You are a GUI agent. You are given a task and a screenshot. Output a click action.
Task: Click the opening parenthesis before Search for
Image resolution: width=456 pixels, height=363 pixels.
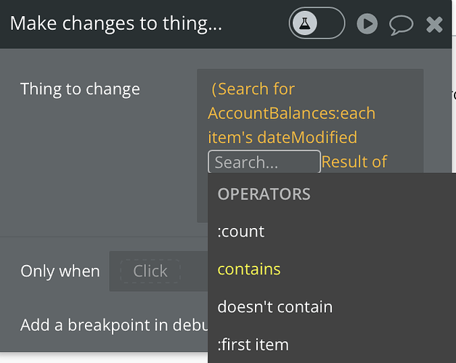(x=214, y=89)
